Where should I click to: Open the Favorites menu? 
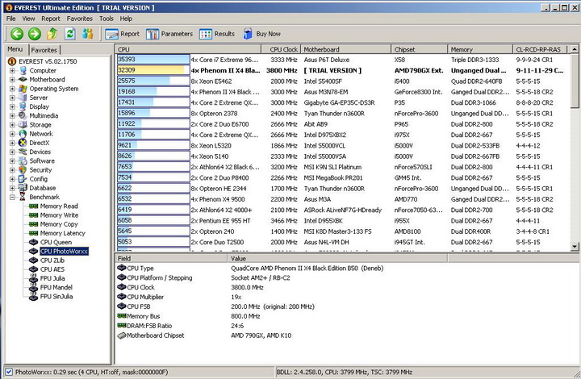click(x=79, y=19)
